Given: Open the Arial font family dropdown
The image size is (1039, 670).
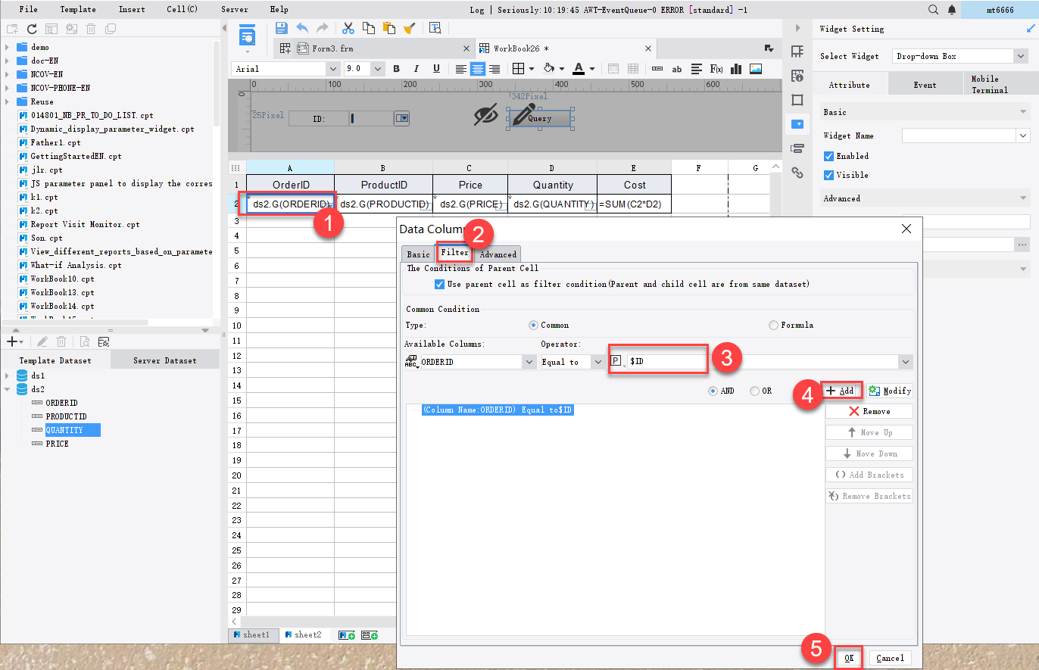Looking at the screenshot, I should pos(333,68).
